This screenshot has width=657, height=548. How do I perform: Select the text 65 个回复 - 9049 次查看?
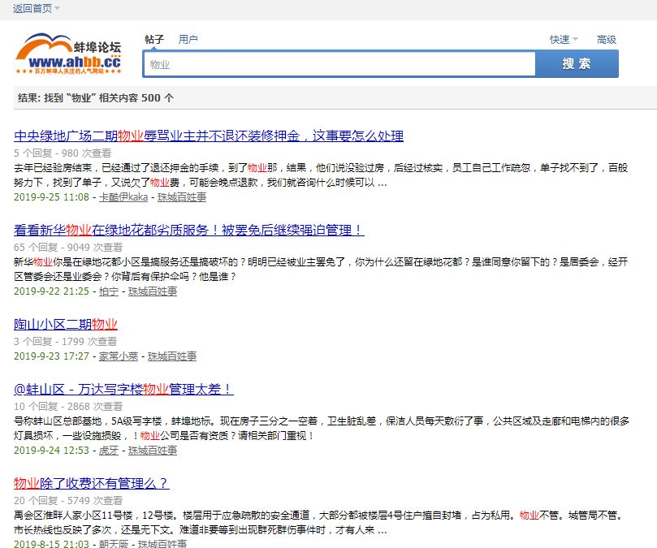(x=68, y=247)
